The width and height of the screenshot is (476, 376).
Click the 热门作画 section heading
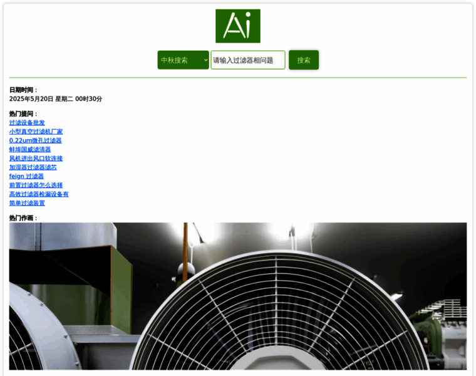click(23, 218)
